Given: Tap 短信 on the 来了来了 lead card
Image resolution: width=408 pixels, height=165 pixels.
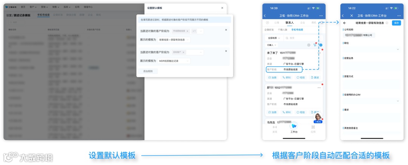Looking at the screenshot, I should pyautogui.click(x=301, y=78).
